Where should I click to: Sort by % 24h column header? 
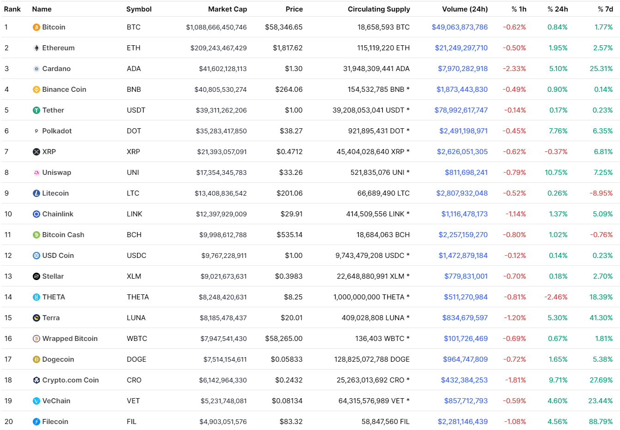click(558, 9)
